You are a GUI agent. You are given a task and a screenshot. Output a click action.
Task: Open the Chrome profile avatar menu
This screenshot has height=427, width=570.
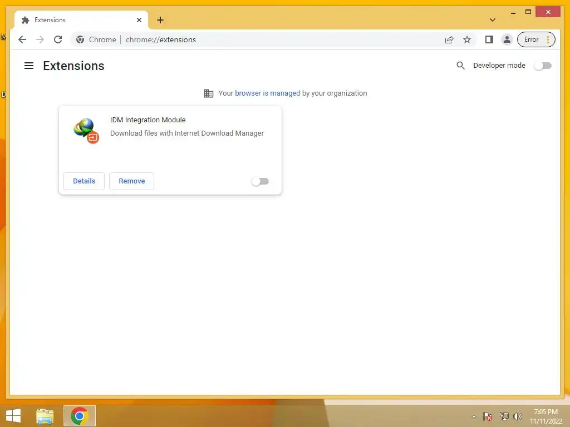click(x=507, y=39)
